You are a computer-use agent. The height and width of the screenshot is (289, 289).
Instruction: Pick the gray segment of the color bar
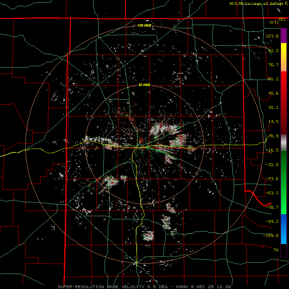click(x=284, y=143)
